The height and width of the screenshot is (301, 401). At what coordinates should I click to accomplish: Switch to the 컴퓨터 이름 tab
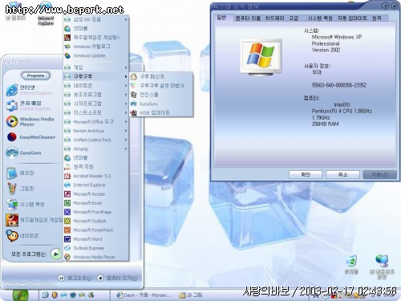pos(248,18)
